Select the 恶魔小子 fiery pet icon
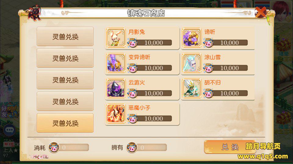The width and height of the screenshot is (293, 164). pyautogui.click(x=116, y=114)
